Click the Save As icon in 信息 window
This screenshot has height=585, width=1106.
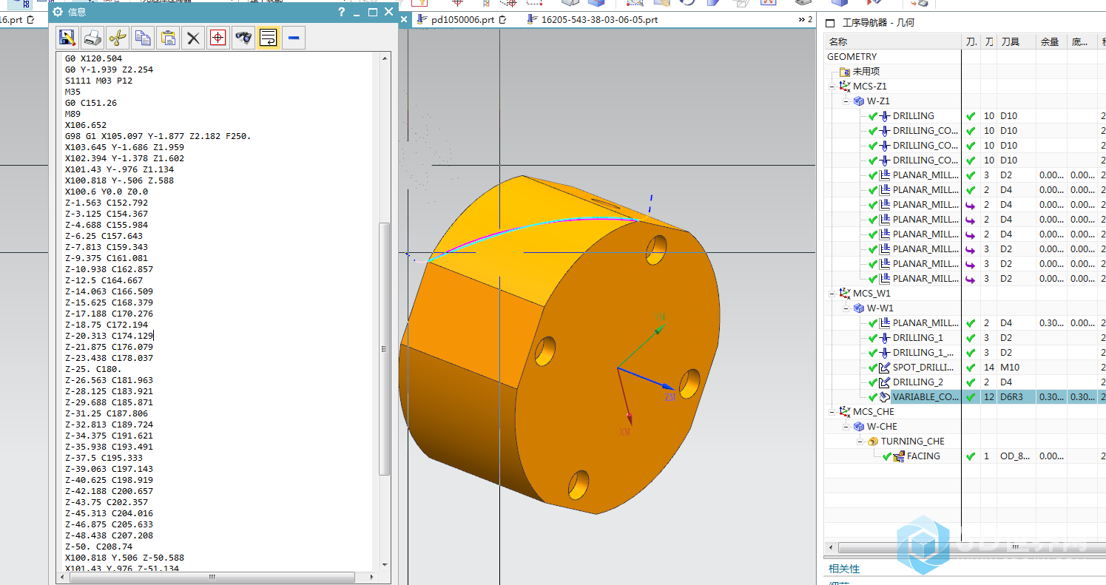coord(67,38)
